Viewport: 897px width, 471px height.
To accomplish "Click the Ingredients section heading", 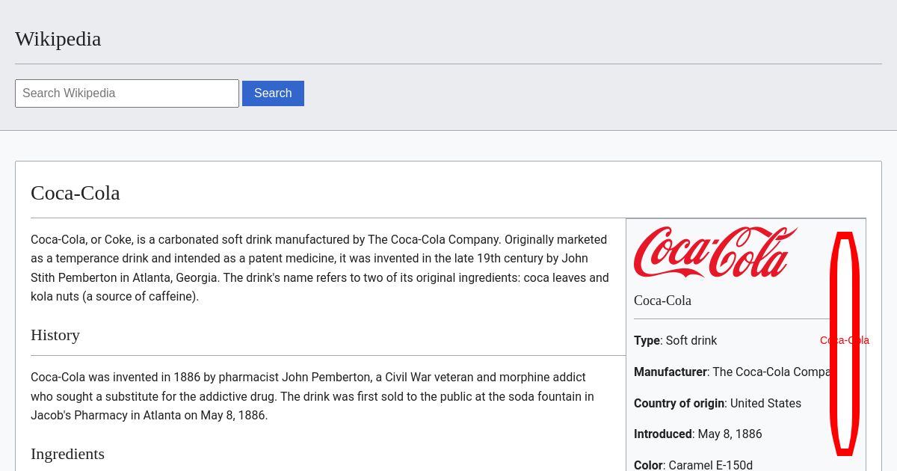I will tap(67, 454).
